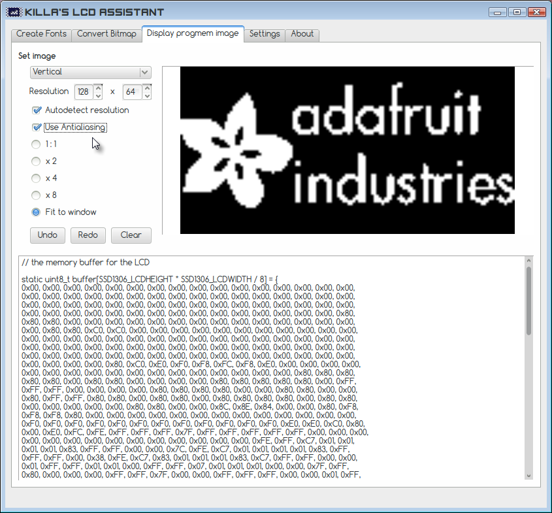
Task: Minimize the LCD Assistant window
Action: pyautogui.click(x=497, y=12)
